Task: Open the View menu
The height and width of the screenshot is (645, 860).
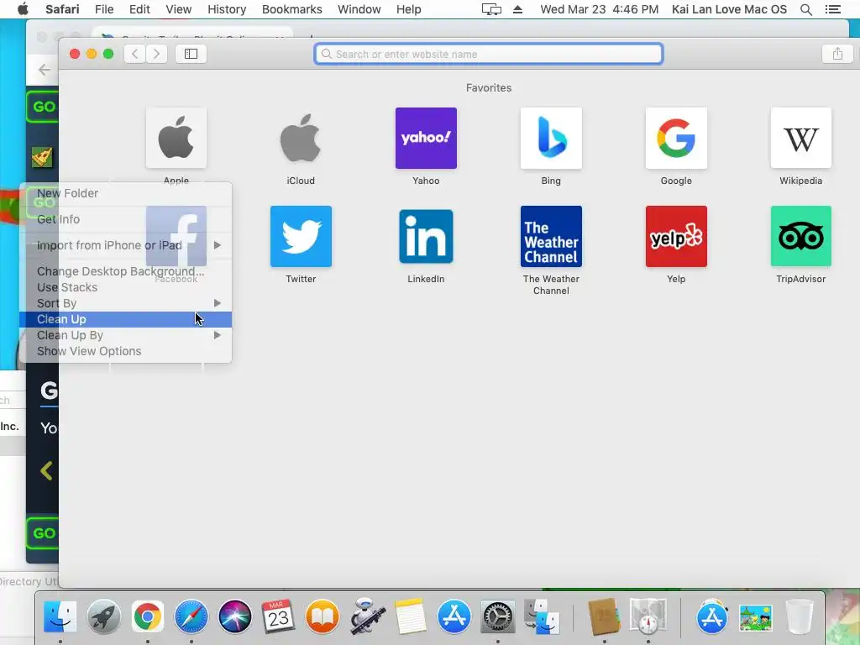Action: (x=179, y=9)
